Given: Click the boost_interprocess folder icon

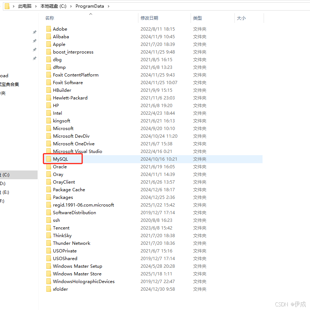Looking at the screenshot, I should (x=49, y=52).
